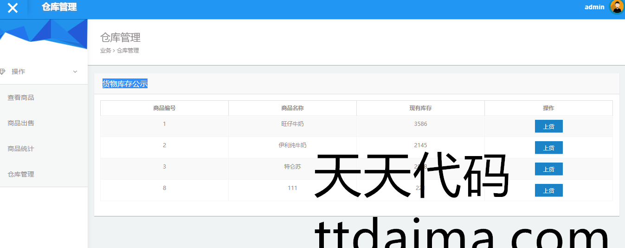Click the 商品名称 column header
625x248 pixels.
pos(292,108)
